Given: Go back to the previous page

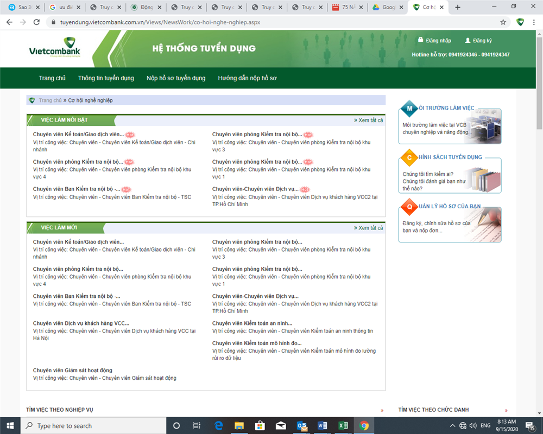Looking at the screenshot, I should pyautogui.click(x=9, y=22).
